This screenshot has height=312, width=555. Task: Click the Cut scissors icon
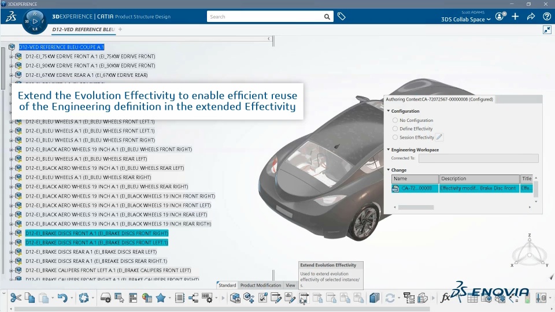16,298
